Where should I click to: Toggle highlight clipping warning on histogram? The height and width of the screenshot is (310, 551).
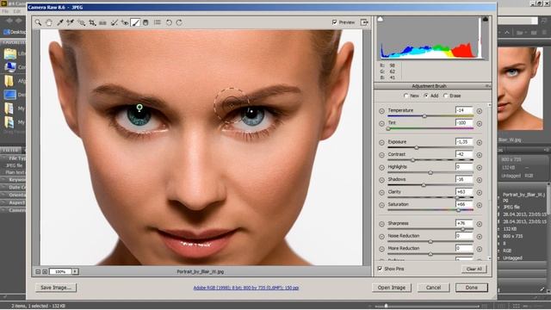pyautogui.click(x=486, y=19)
